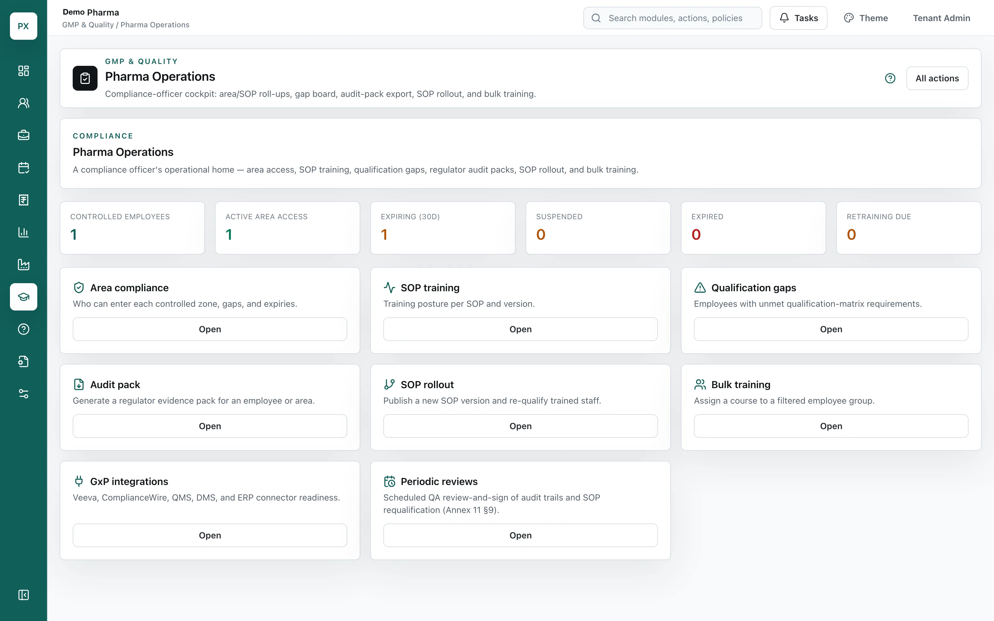Focus the search modules input field
Viewport: 994px width, 621px height.
(x=673, y=18)
